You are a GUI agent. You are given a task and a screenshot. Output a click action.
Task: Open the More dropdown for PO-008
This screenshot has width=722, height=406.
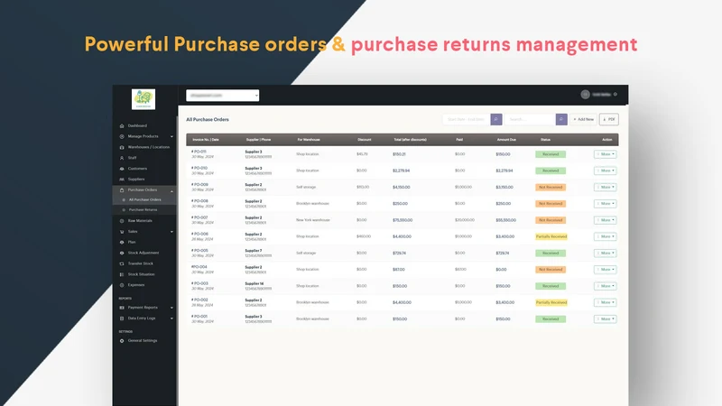point(605,204)
